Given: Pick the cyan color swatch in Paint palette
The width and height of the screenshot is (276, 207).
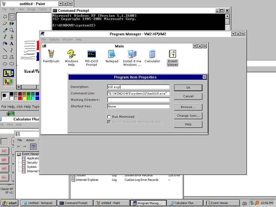Looking at the screenshot, I should click(33, 98).
